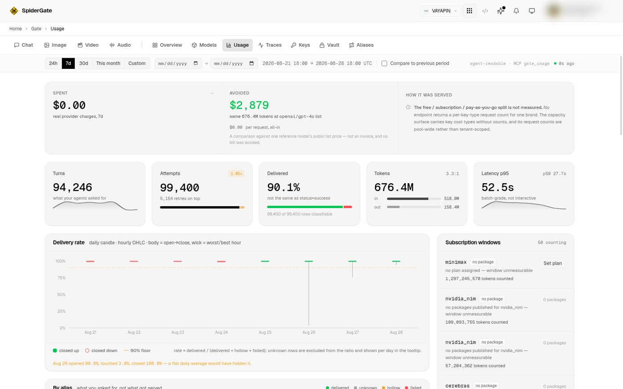Open the AI sparkle assistant icon
This screenshot has width=623, height=389.
(x=501, y=11)
